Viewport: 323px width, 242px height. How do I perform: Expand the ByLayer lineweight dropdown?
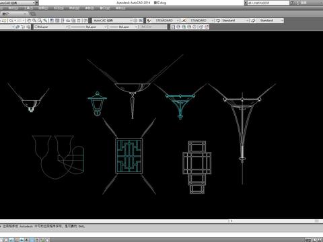click(x=123, y=27)
